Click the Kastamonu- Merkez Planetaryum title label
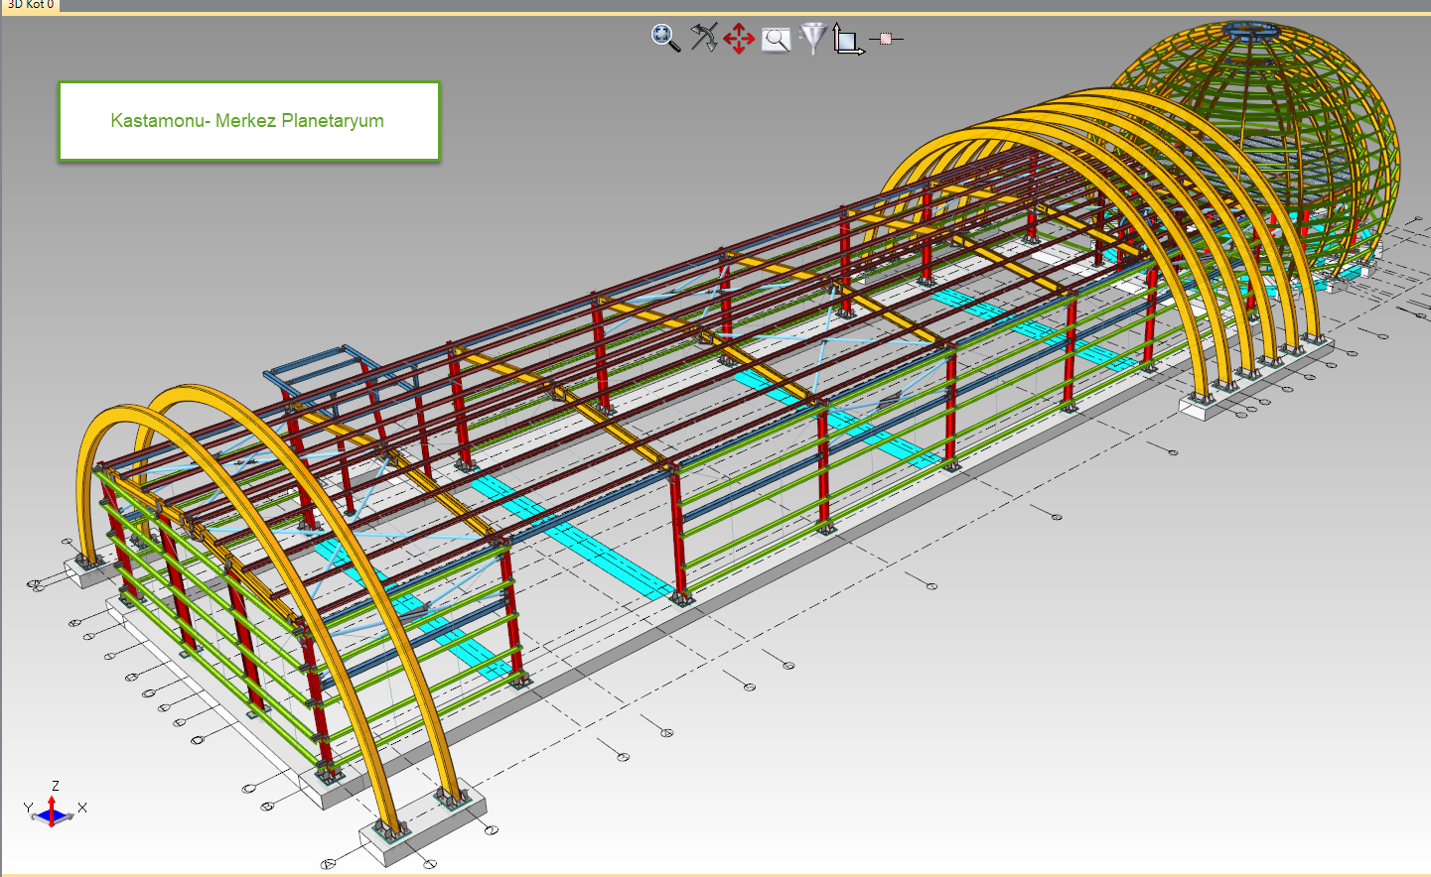The width and height of the screenshot is (1431, 877). (x=248, y=121)
